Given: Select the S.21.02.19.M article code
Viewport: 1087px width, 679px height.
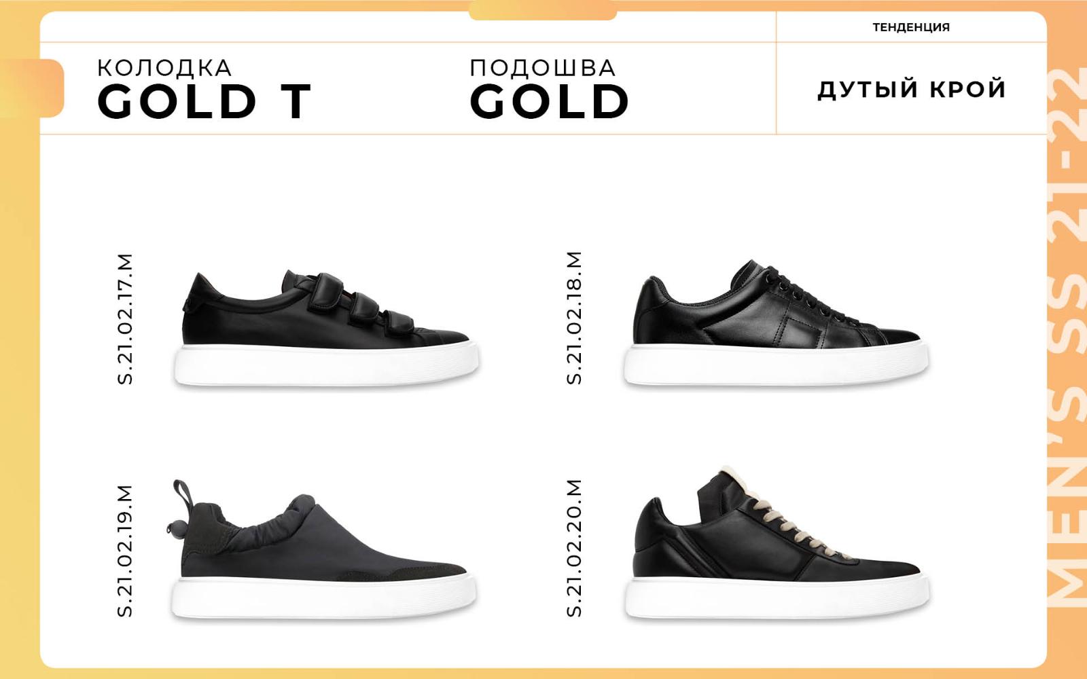Looking at the screenshot, I should 125,551.
